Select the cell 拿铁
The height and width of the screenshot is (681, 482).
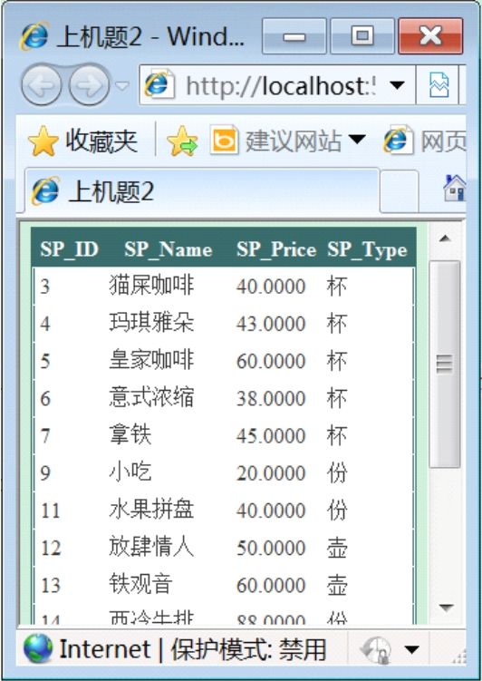click(x=130, y=435)
